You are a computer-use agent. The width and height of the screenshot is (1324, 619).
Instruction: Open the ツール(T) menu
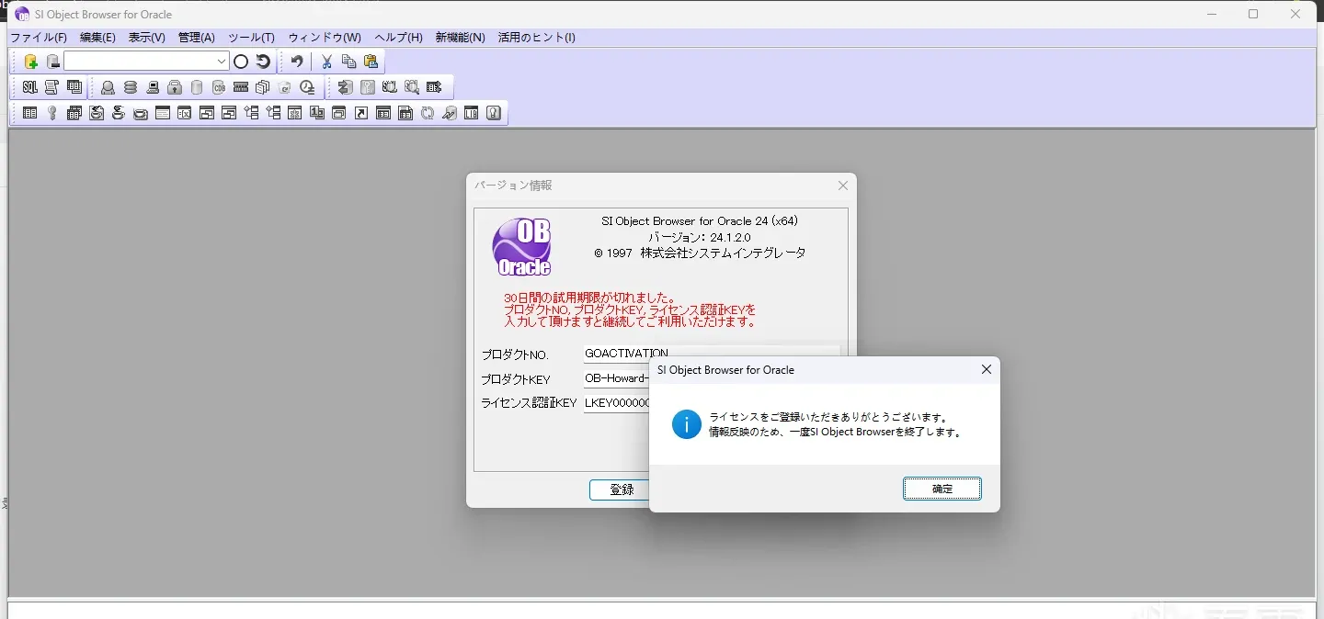point(251,38)
